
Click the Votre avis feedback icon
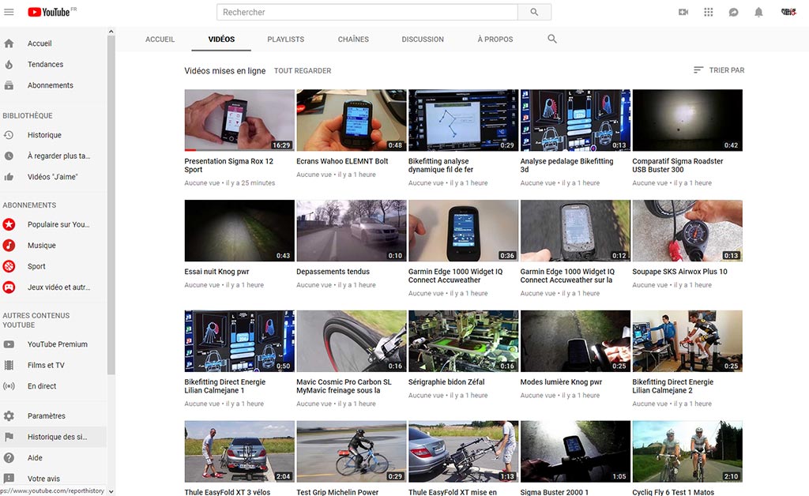pos(9,479)
